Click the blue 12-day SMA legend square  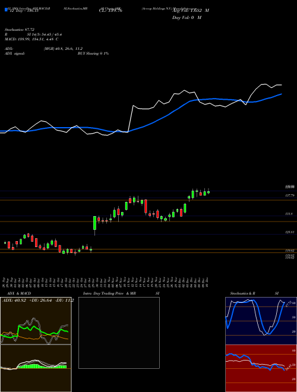click(6, 10)
